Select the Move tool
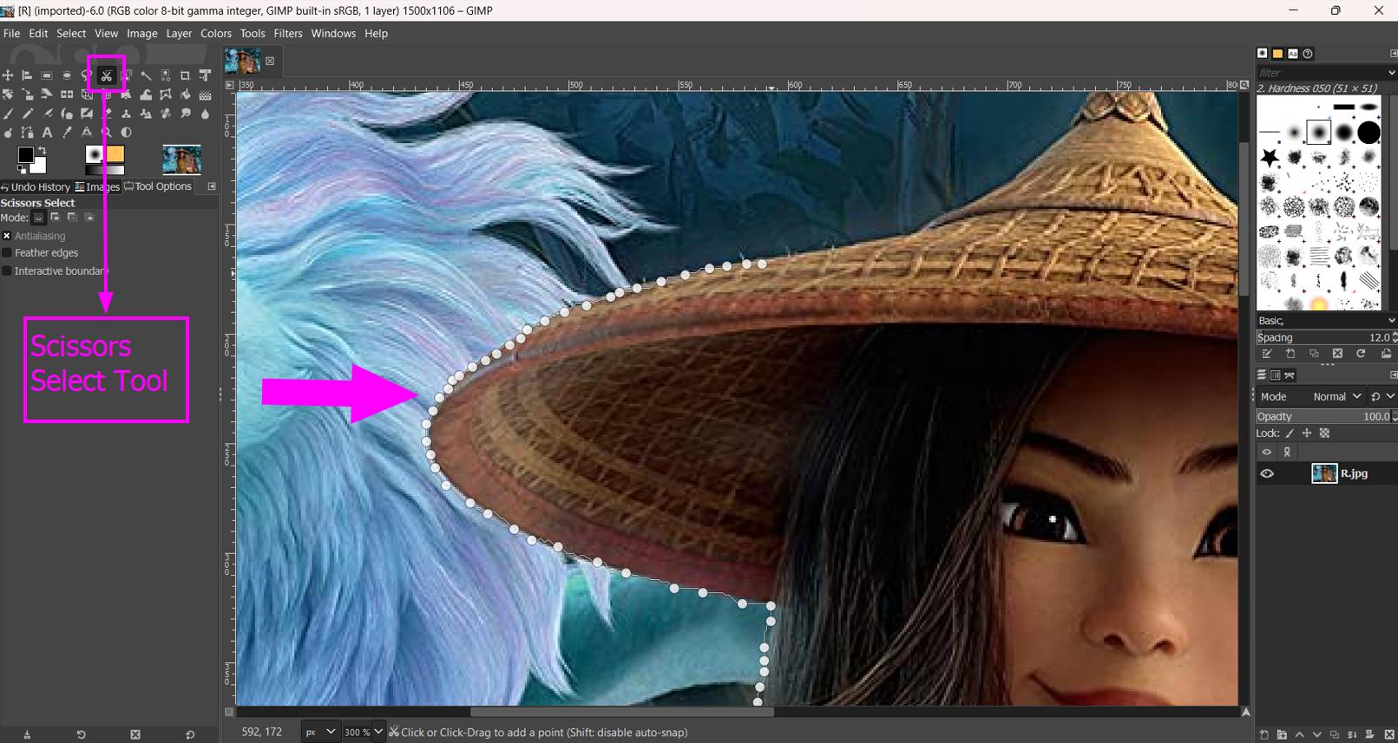Screen dimensions: 1398x743 (8, 75)
